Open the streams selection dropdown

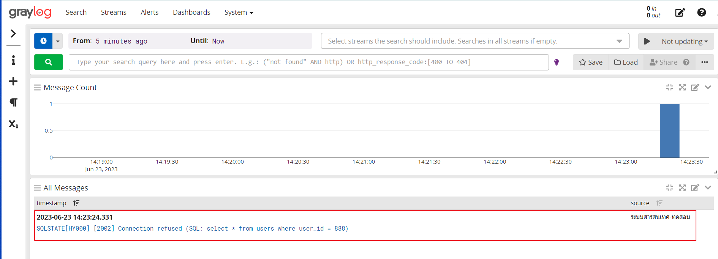(x=619, y=41)
